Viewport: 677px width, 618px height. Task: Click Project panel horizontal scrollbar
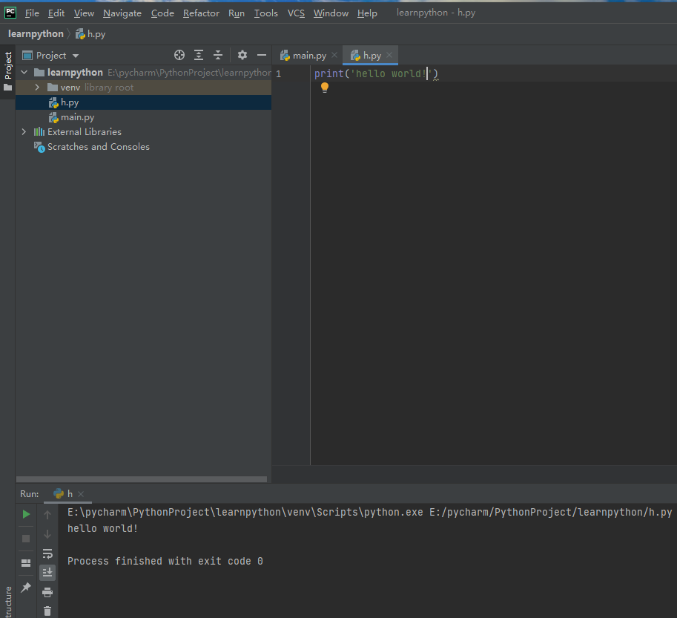pyautogui.click(x=141, y=479)
